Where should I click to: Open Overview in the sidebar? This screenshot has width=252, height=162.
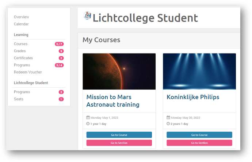22,17
